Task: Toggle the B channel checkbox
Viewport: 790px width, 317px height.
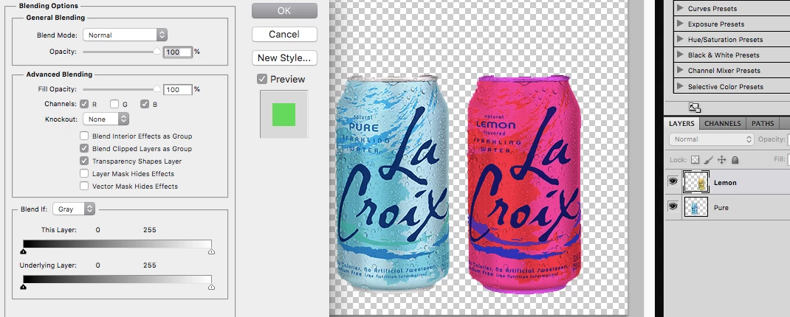Action: pyautogui.click(x=145, y=104)
